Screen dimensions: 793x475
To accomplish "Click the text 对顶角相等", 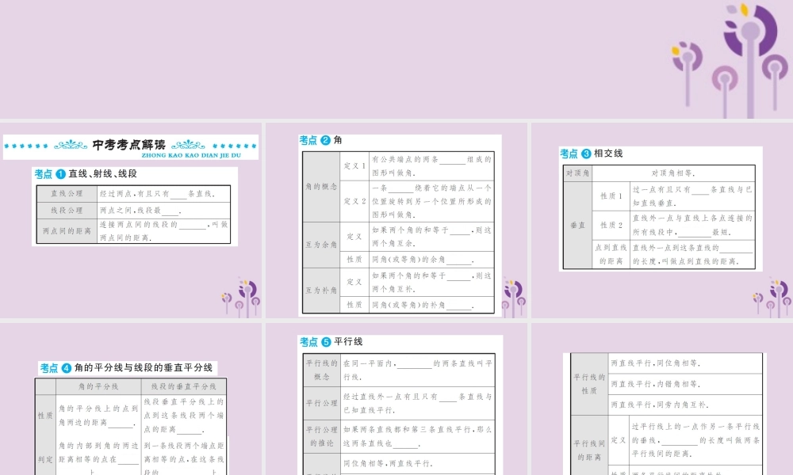I will (x=673, y=173).
